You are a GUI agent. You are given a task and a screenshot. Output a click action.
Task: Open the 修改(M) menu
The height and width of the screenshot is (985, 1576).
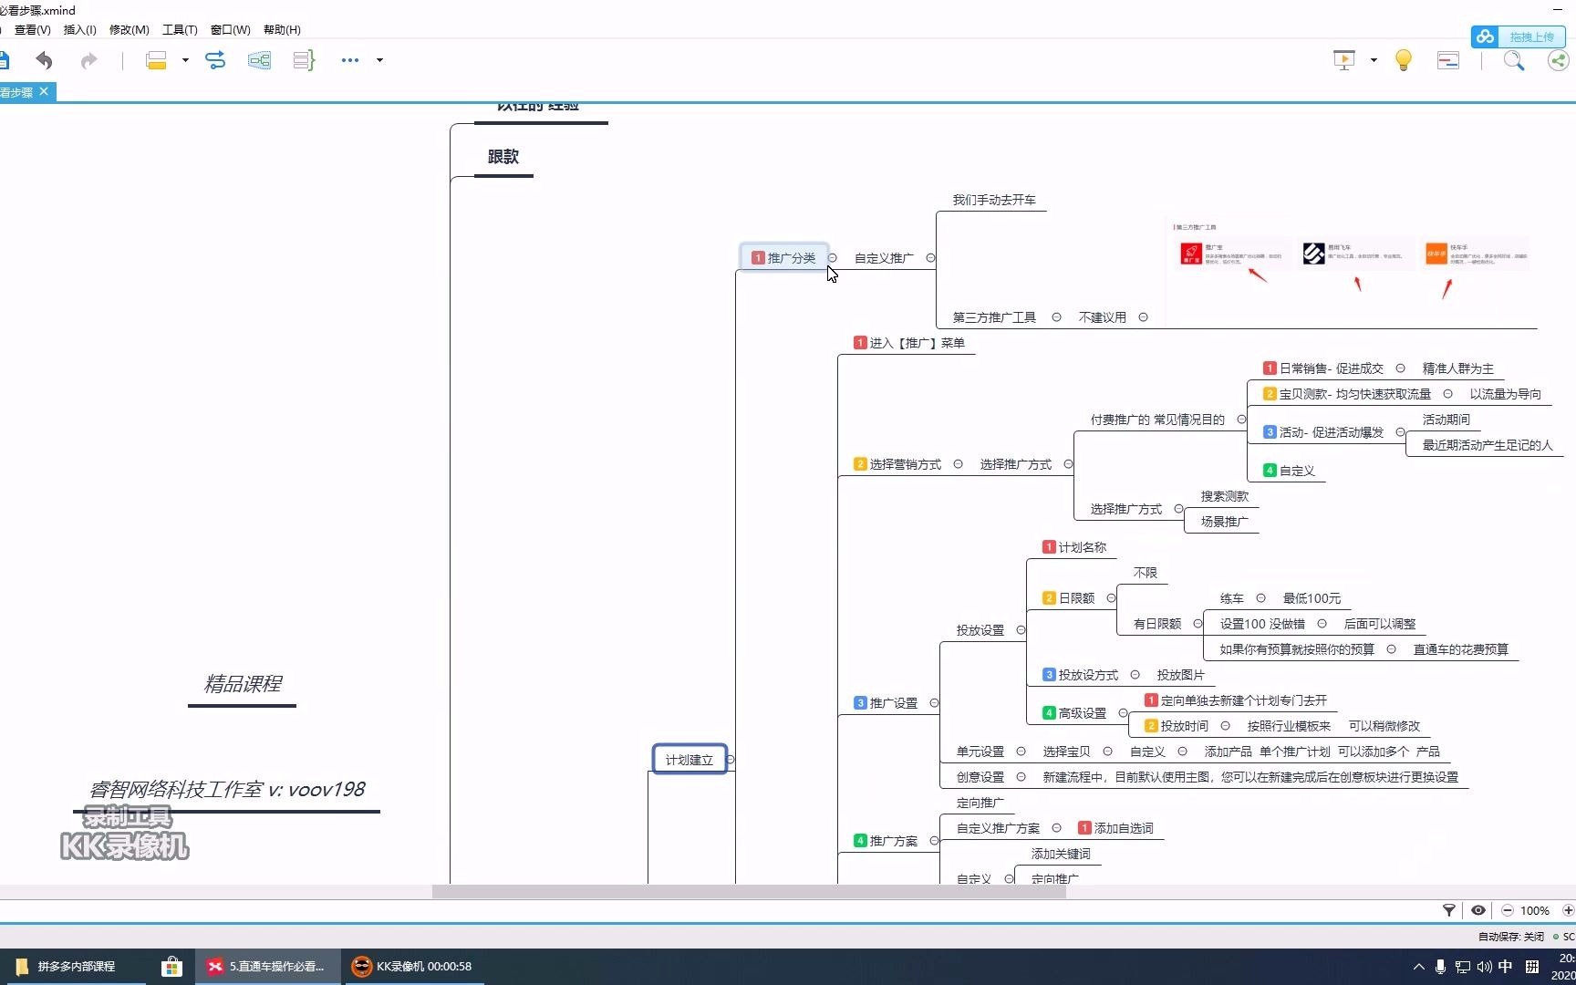tap(130, 29)
